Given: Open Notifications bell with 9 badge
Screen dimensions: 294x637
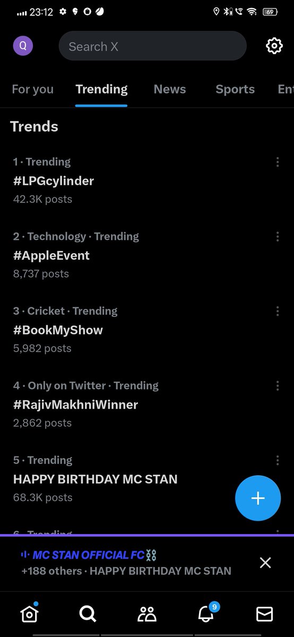Looking at the screenshot, I should pos(207,613).
